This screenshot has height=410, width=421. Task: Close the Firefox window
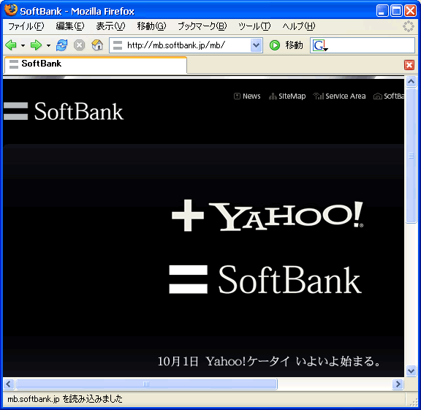(x=411, y=11)
